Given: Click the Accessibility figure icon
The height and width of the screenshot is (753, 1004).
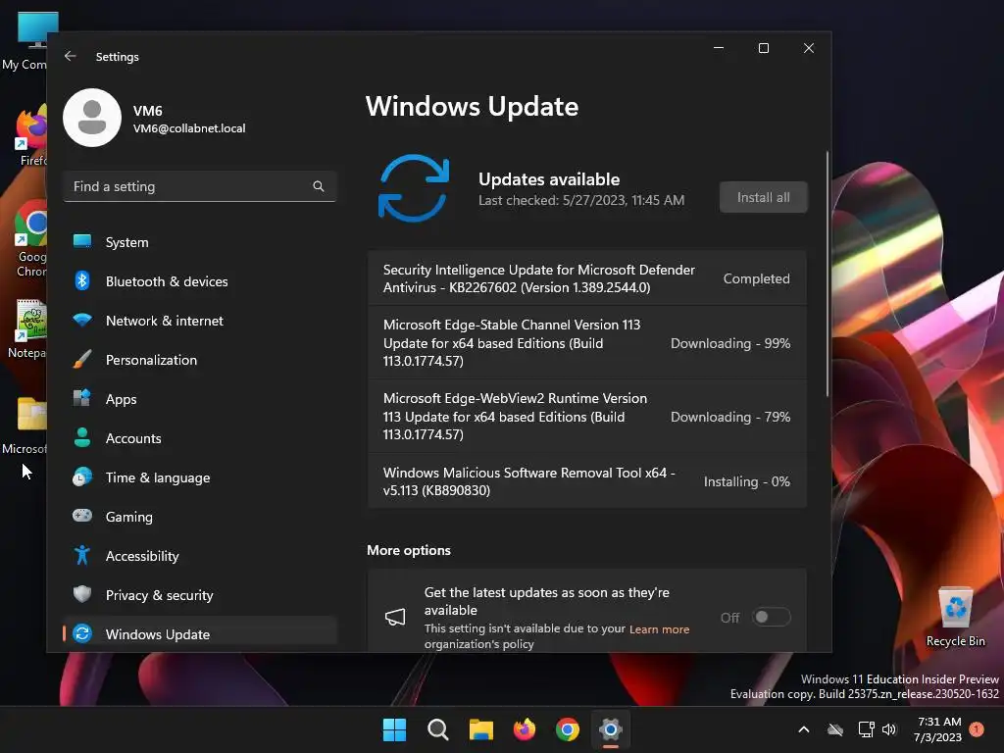Looking at the screenshot, I should [x=82, y=555].
